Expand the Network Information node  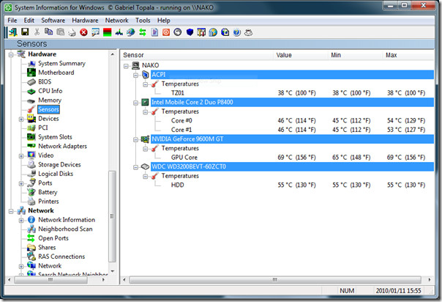(21, 220)
